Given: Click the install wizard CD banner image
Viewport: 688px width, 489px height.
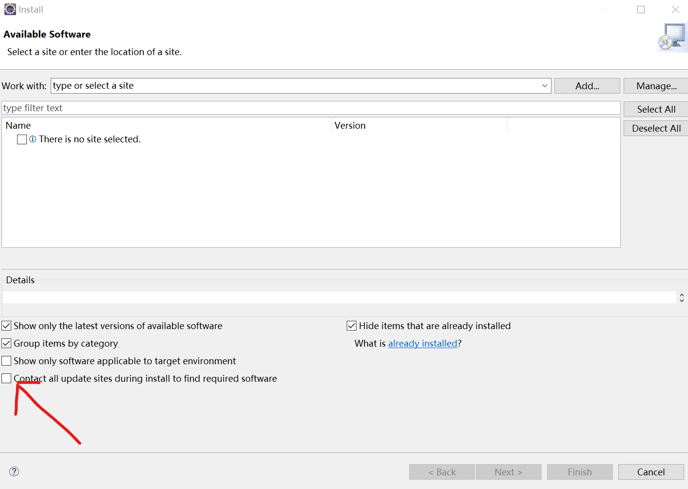Looking at the screenshot, I should pos(672,38).
